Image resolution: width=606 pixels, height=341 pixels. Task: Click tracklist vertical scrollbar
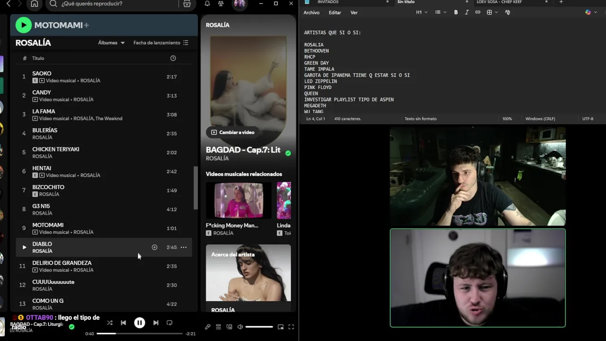click(x=196, y=188)
